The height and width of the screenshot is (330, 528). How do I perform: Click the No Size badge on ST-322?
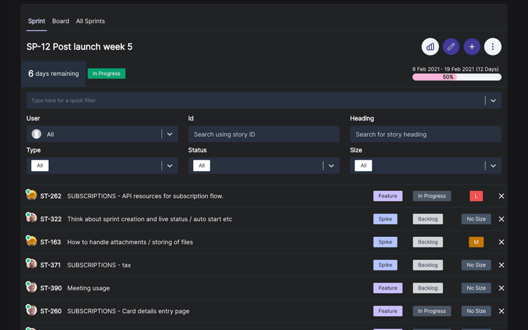(476, 219)
